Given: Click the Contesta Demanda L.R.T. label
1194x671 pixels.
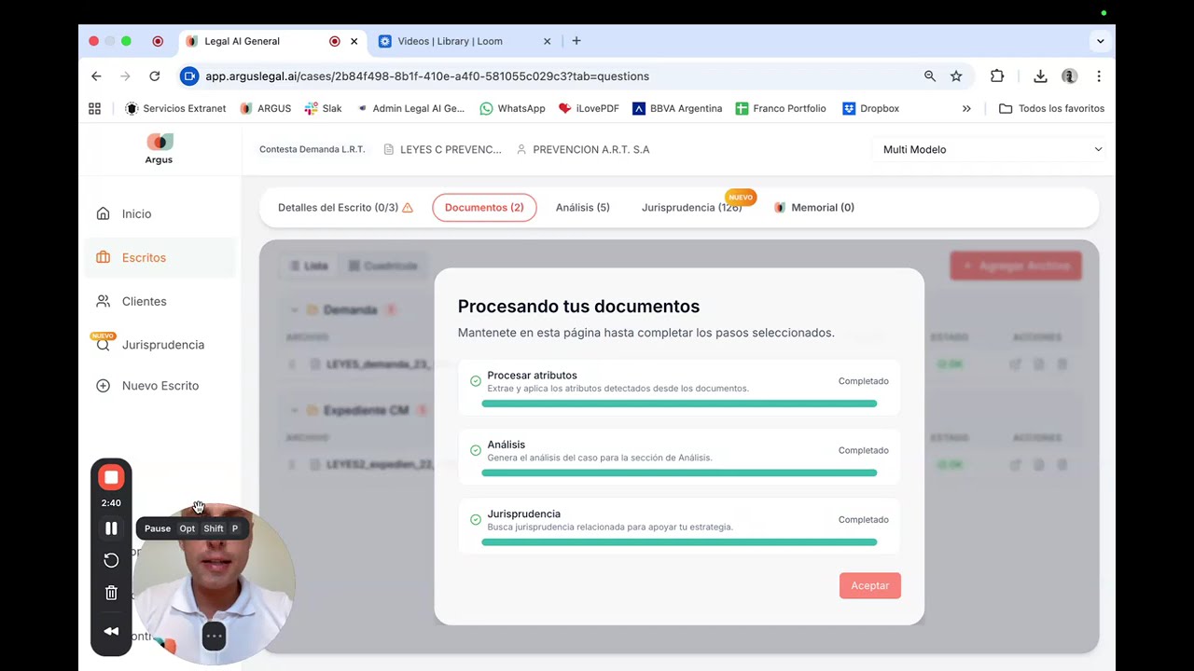Looking at the screenshot, I should 312,149.
